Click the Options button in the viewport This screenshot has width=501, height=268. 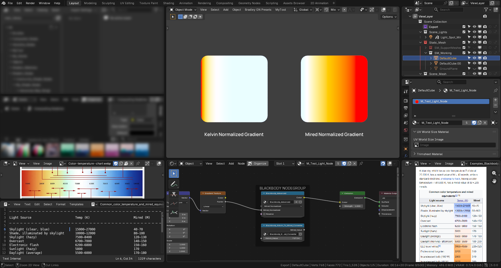[x=389, y=17]
